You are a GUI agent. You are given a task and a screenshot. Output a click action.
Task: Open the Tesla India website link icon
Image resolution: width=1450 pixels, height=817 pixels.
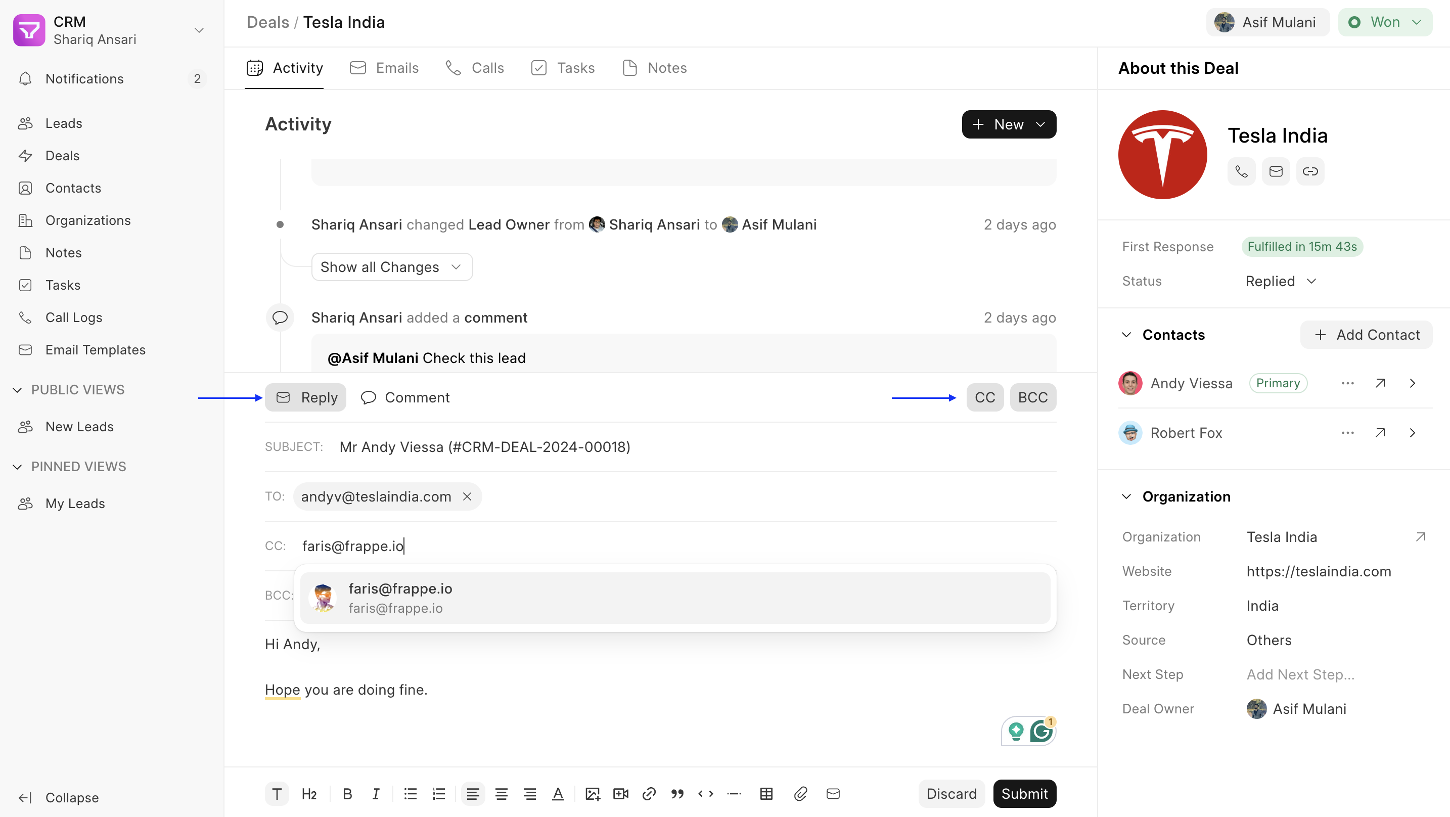pos(1310,171)
